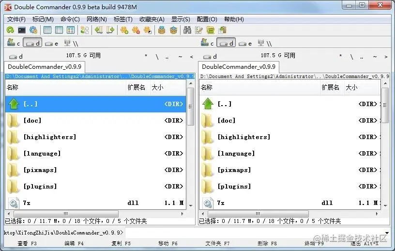Open synchronize directories toolbar icon

tap(211, 30)
